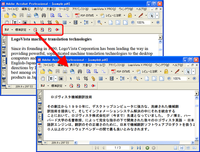Click the Zoom In magnifier in front window

[x=136, y=78]
